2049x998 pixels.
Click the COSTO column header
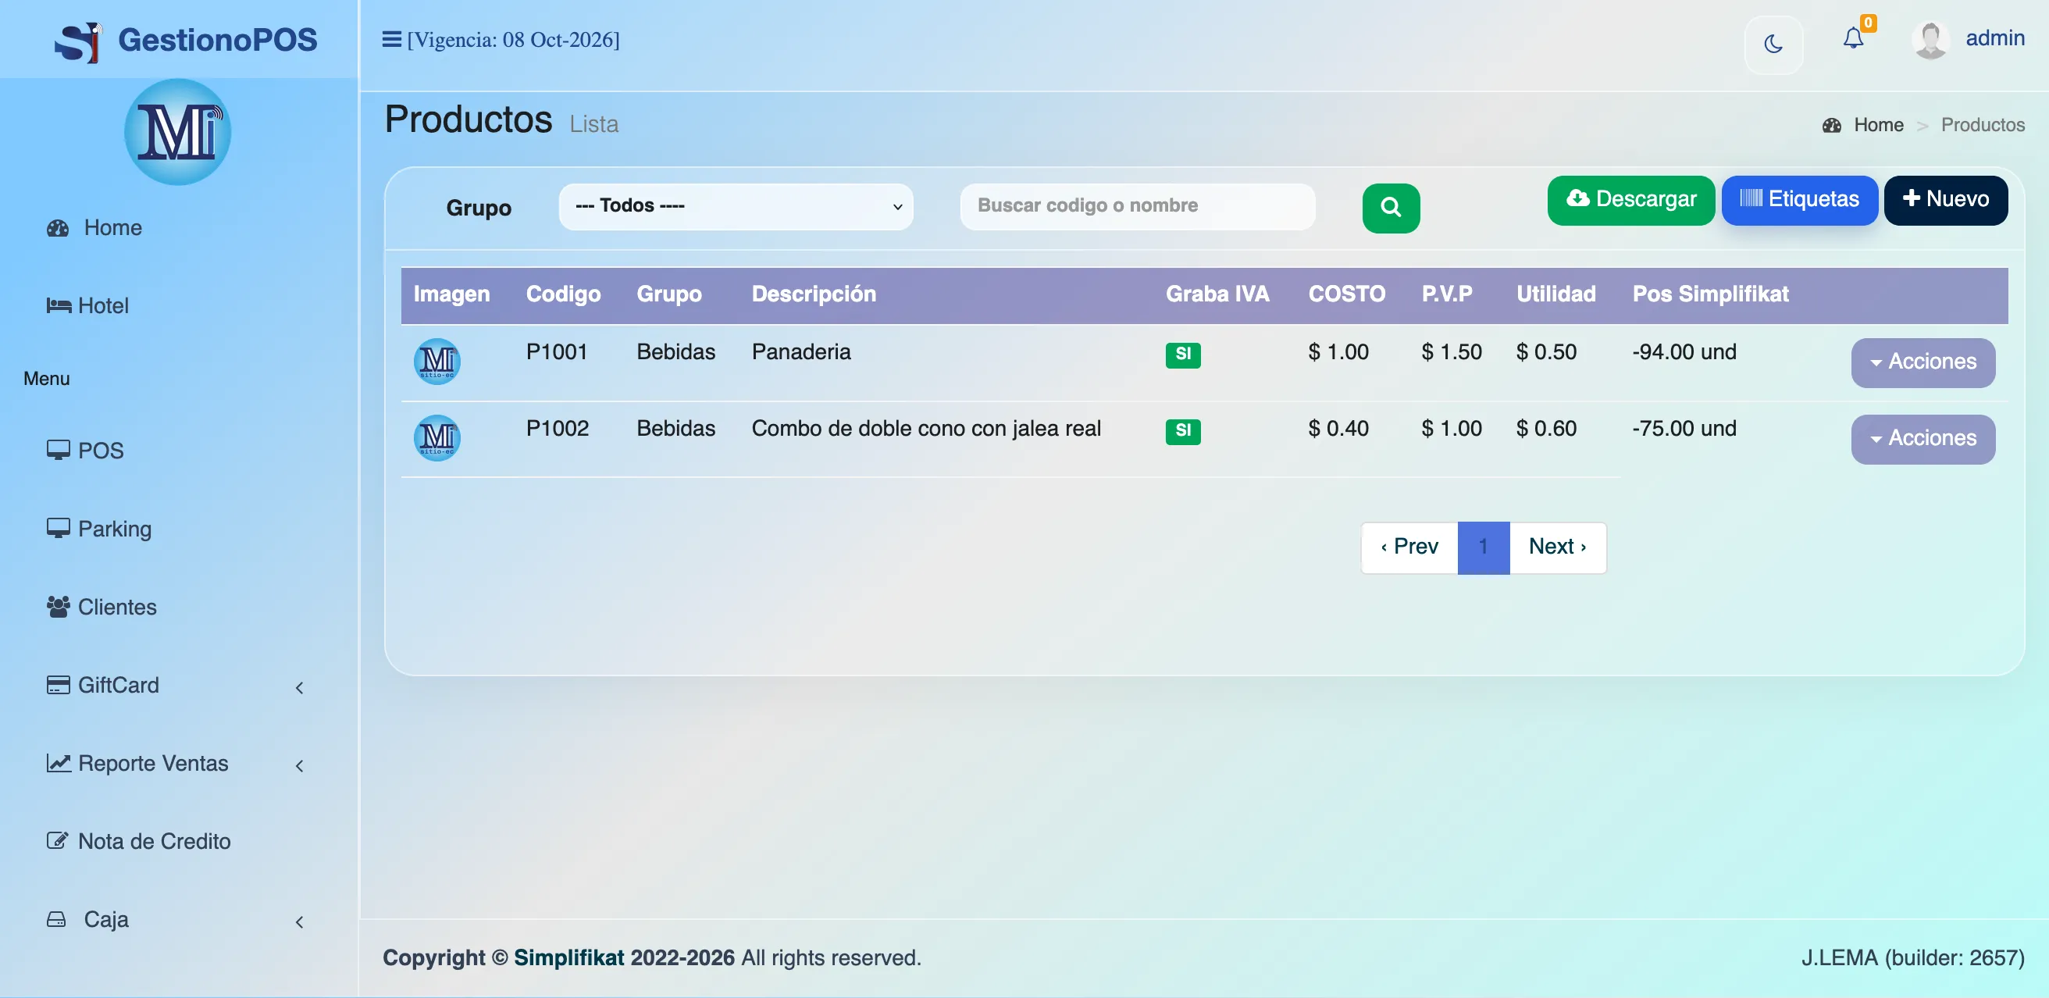1347,295
